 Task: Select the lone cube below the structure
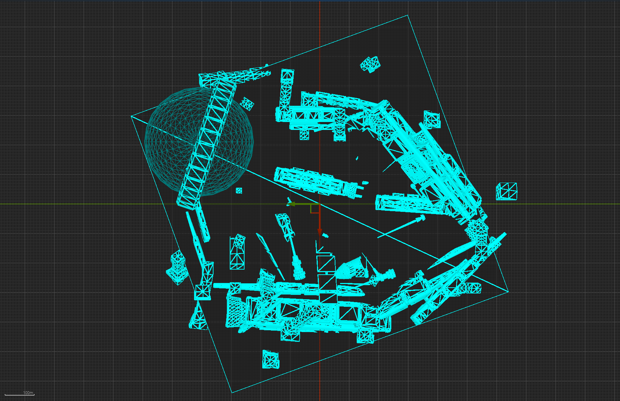click(271, 359)
